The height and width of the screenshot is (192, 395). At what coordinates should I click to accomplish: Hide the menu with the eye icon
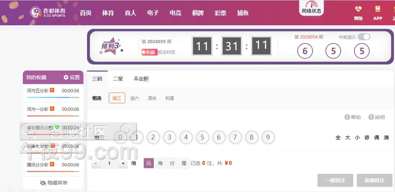click(x=43, y=183)
